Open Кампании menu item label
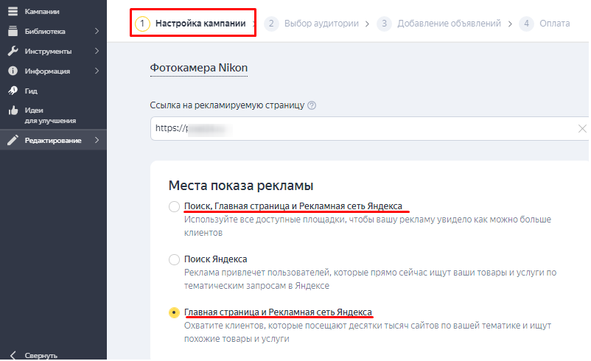 click(x=42, y=12)
